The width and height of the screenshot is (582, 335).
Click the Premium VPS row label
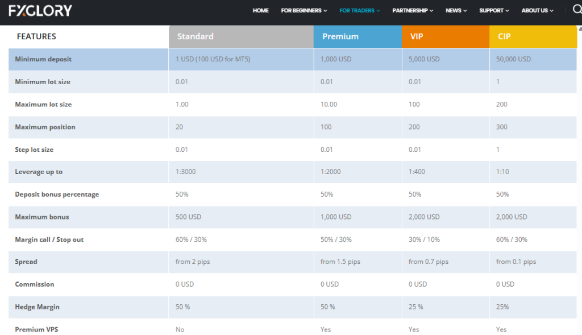36,329
